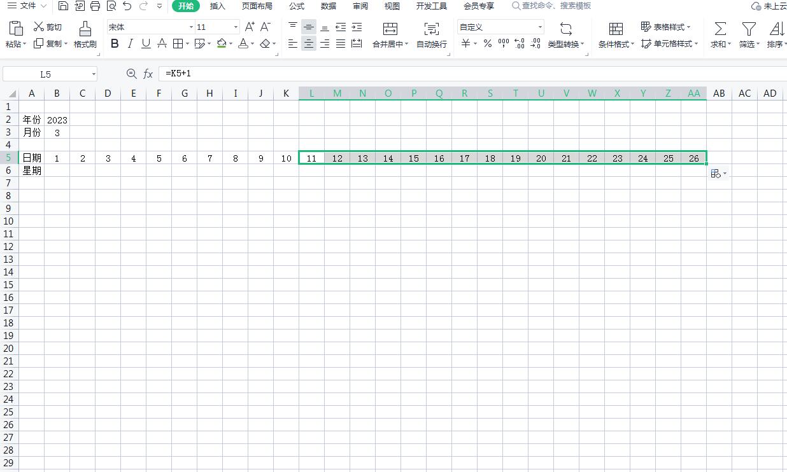Viewport: 787px width, 472px height.
Task: Switch to the Data (数据) tab
Action: click(x=329, y=6)
